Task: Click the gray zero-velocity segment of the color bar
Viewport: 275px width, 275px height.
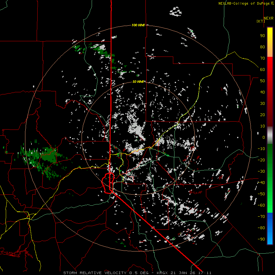Action: (270, 135)
